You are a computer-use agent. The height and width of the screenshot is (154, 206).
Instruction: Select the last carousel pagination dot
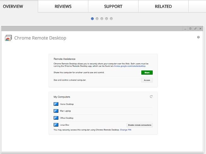[111, 19]
